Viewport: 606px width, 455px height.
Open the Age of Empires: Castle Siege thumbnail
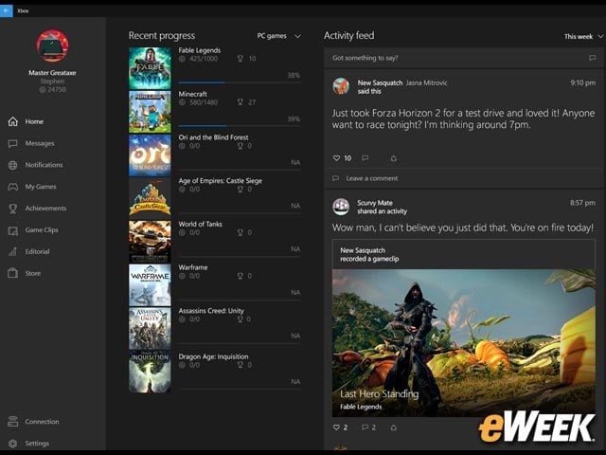pyautogui.click(x=150, y=198)
